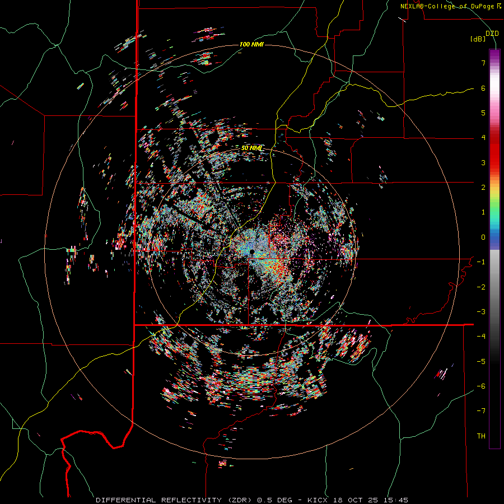Click the 0.5 DEG elevation text
The image size is (504, 504).
275,500
